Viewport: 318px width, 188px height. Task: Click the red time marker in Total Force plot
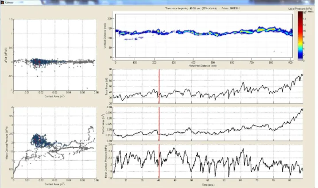159,86
